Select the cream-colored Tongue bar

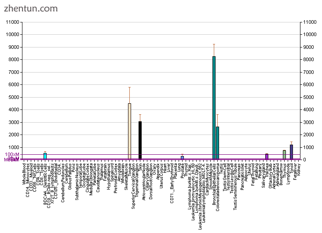point(130,131)
